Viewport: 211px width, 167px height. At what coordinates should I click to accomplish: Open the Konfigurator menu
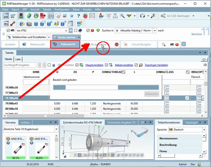tap(62, 9)
